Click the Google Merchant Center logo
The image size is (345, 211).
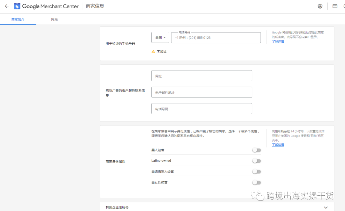click(x=46, y=6)
